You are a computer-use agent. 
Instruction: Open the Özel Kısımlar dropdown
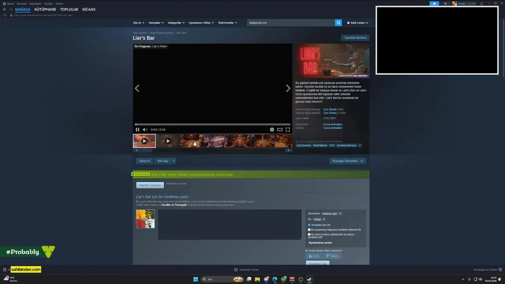point(228,23)
